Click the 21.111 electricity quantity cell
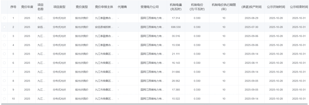The width and height of the screenshot is (309, 105). coord(176,54)
